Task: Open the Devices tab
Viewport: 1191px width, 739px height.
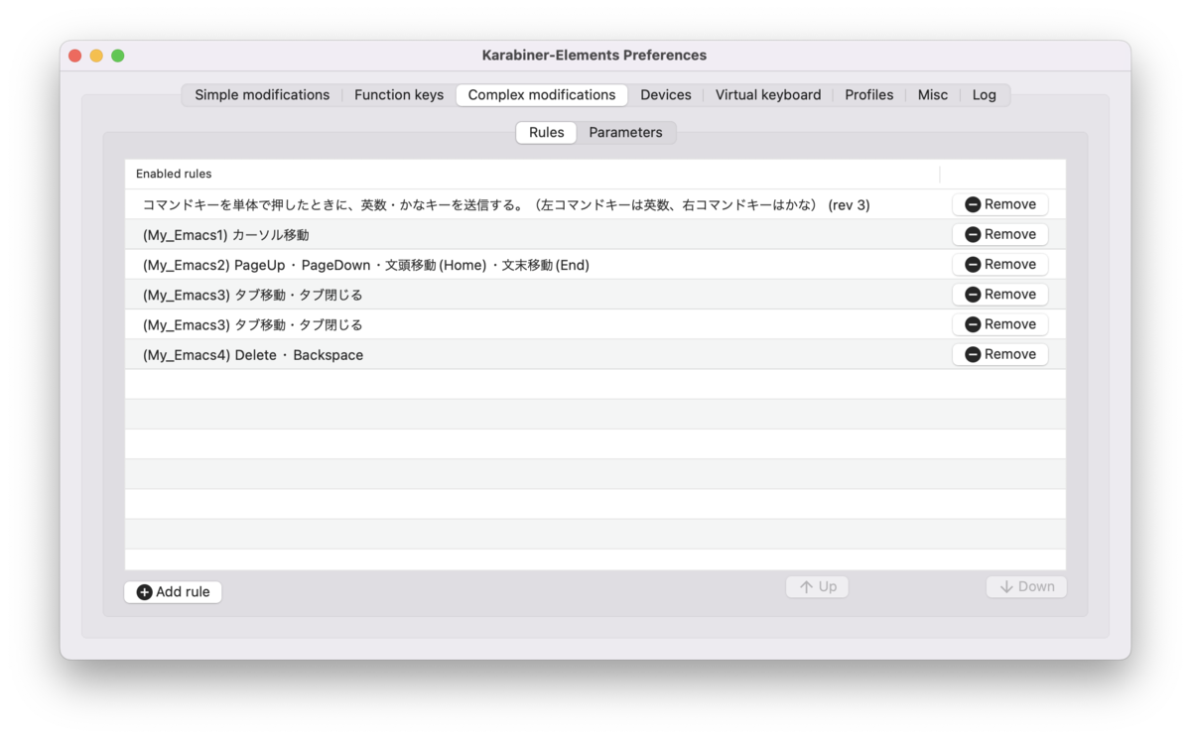Action: [666, 95]
